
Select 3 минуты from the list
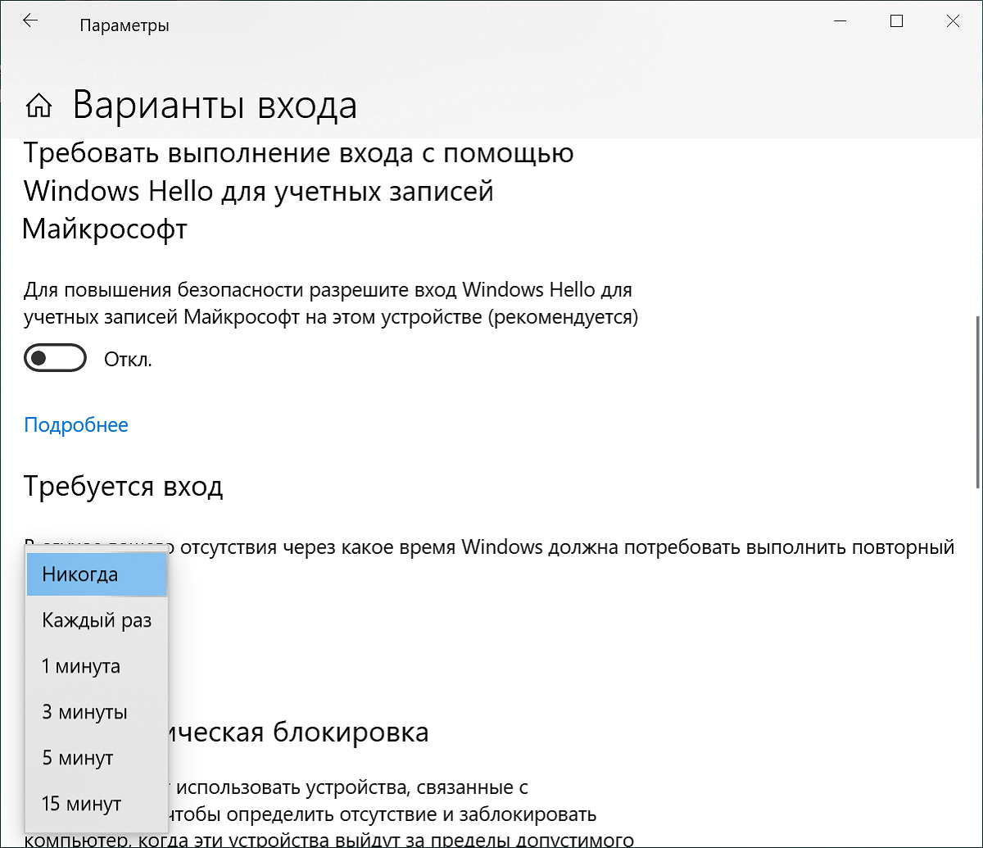click(x=97, y=712)
